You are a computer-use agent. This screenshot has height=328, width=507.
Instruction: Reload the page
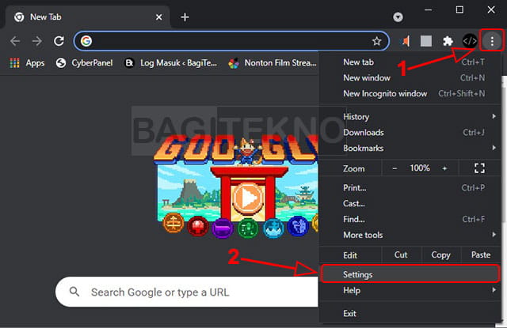[x=59, y=41]
